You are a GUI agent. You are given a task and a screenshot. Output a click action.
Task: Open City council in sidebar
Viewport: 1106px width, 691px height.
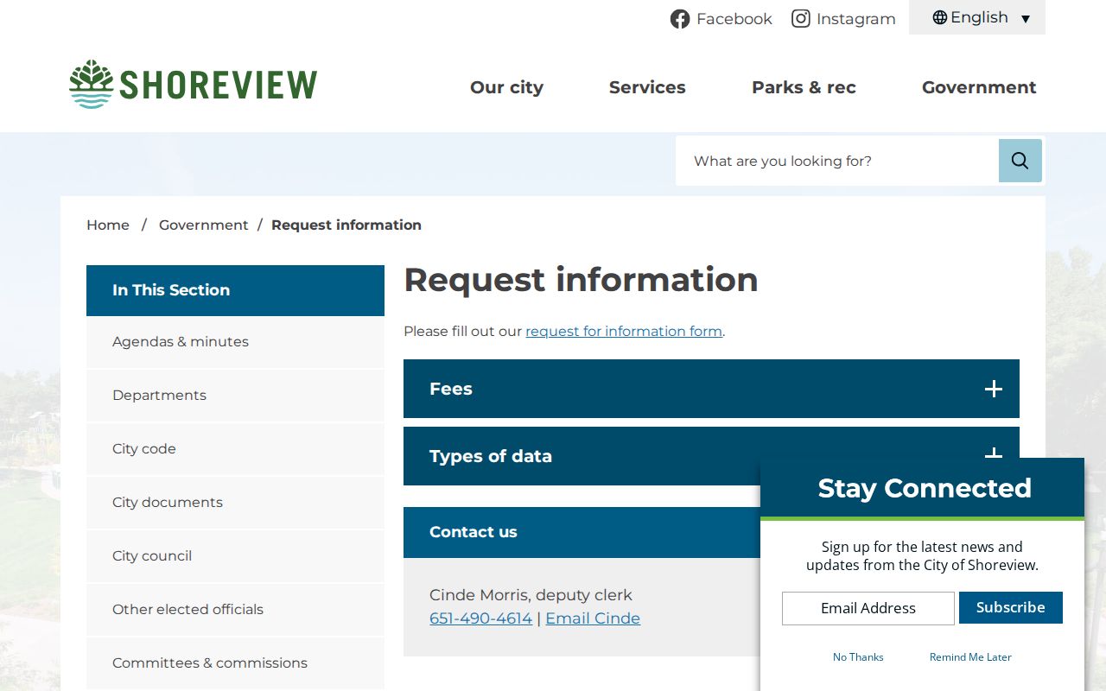coord(235,556)
